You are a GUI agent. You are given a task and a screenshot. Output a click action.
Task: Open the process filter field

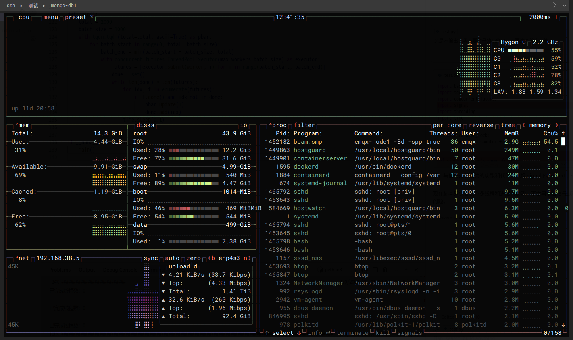[x=304, y=125]
